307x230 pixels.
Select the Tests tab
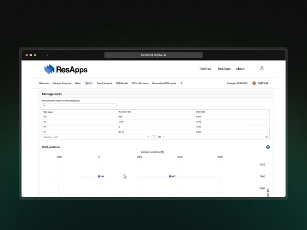point(89,83)
